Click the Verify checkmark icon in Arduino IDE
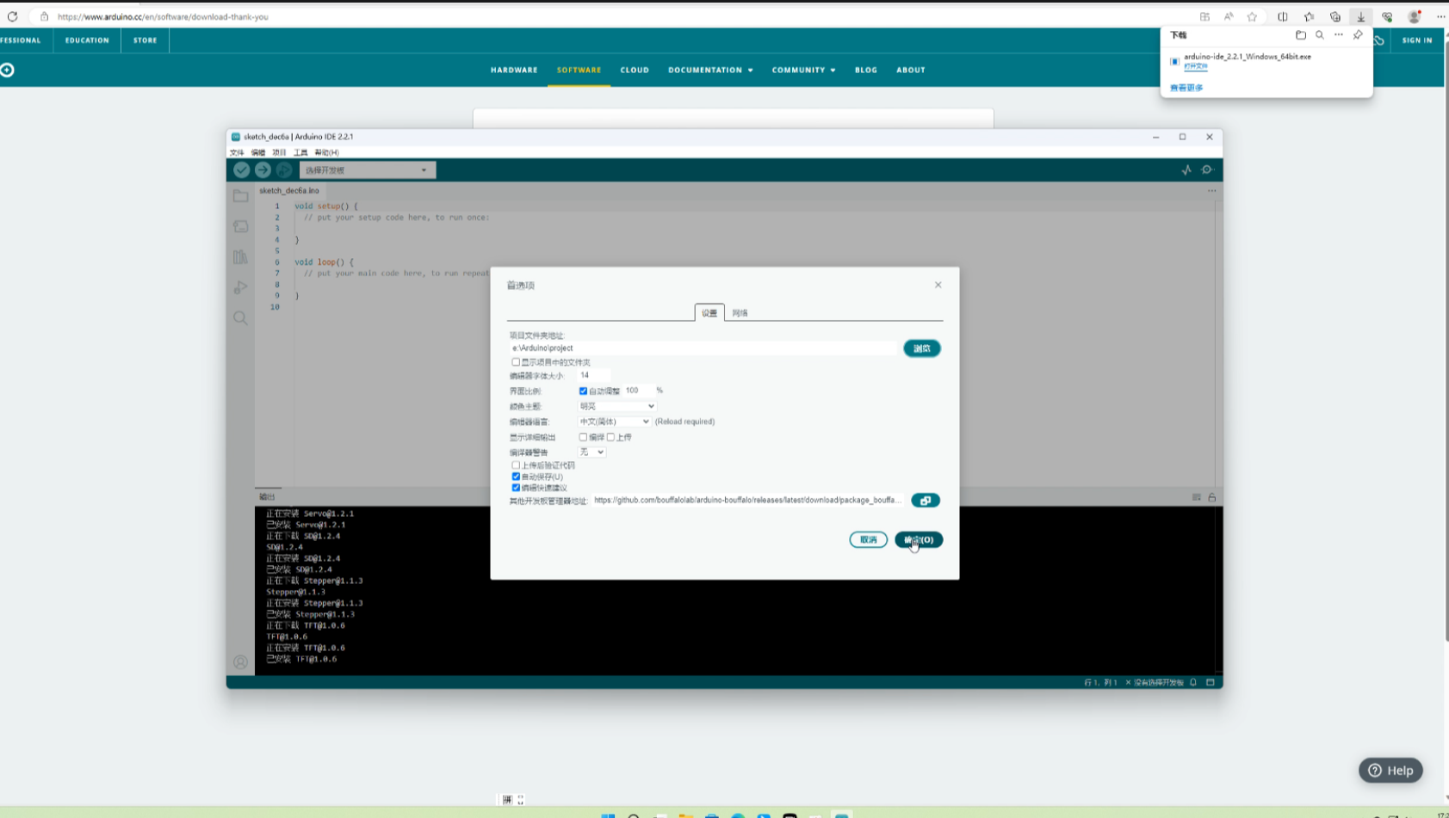Image resolution: width=1449 pixels, height=818 pixels. coord(242,170)
